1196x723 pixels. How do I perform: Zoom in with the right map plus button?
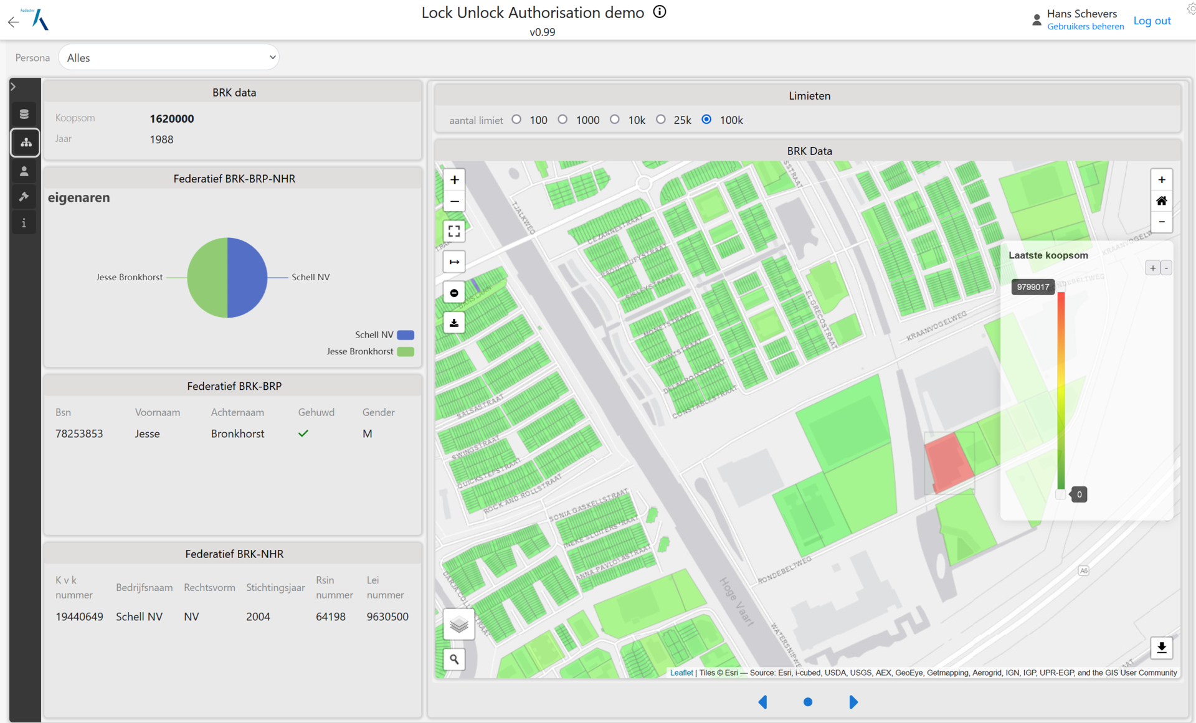pos(1162,180)
